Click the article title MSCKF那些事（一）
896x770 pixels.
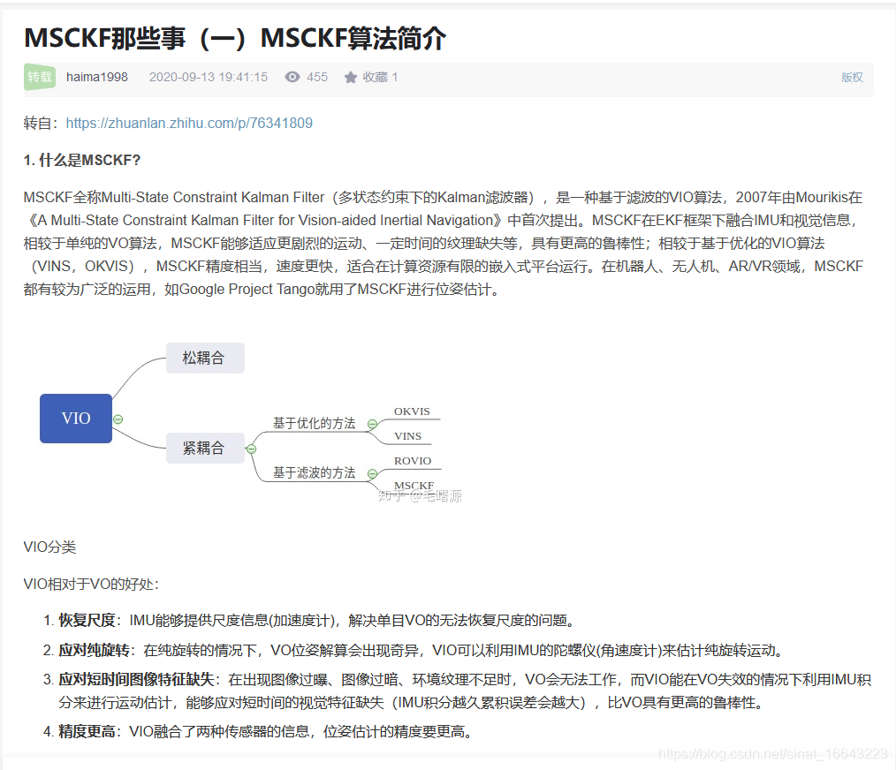(235, 39)
